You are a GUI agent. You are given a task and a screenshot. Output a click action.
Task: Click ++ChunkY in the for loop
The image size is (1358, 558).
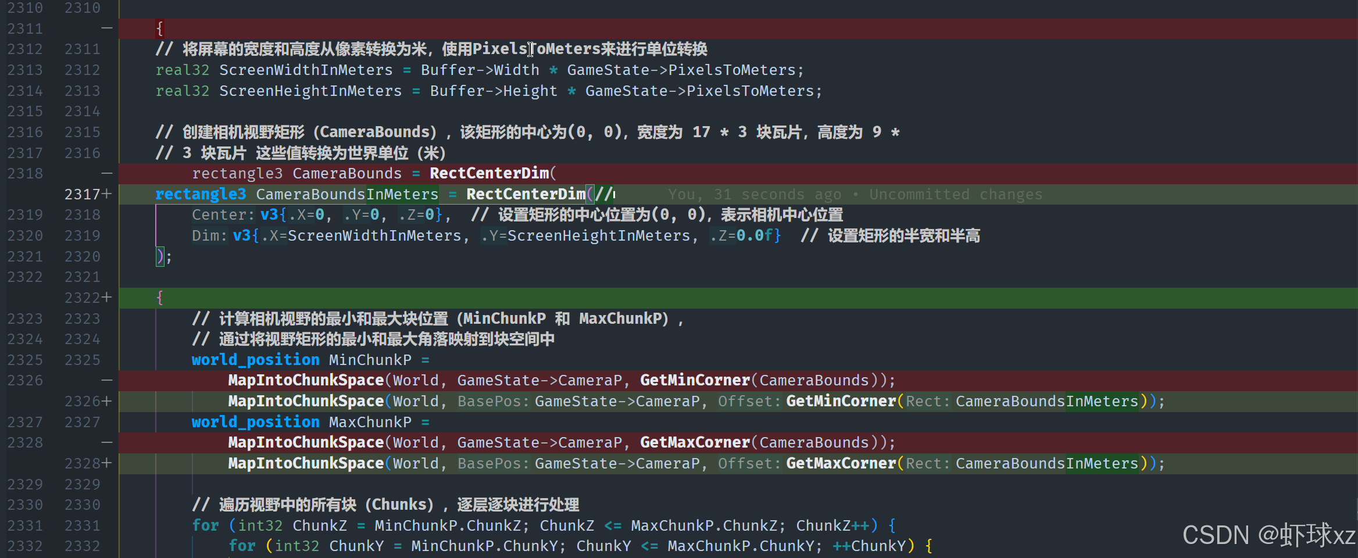[x=869, y=546]
